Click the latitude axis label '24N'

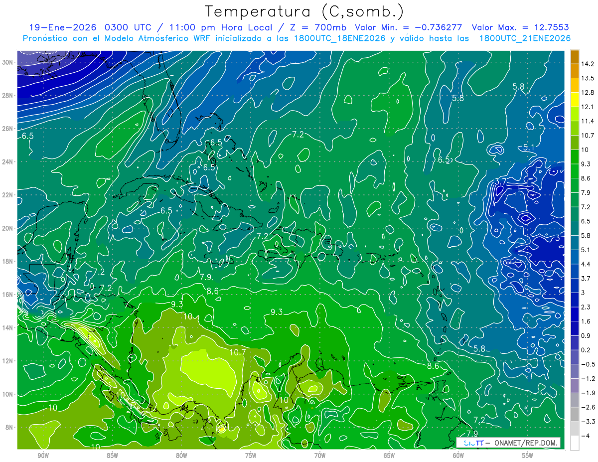(8, 162)
